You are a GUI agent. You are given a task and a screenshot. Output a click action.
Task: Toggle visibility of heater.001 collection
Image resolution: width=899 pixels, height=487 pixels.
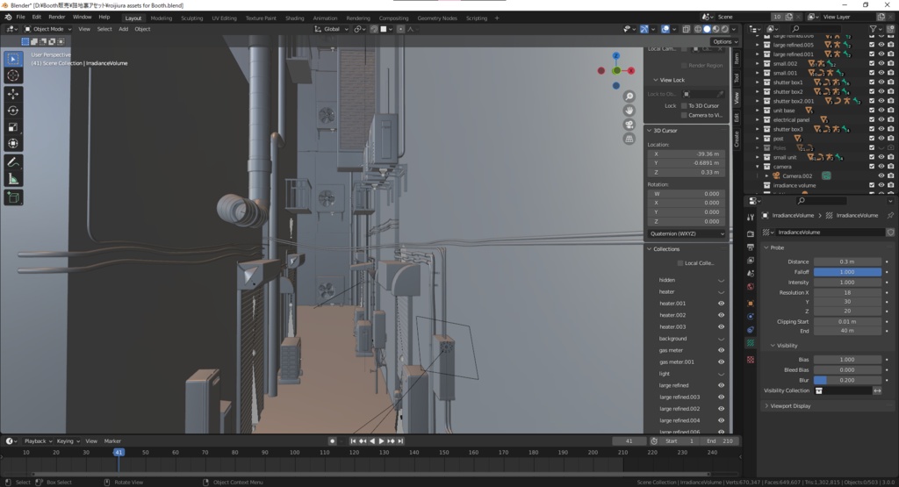[x=722, y=304]
